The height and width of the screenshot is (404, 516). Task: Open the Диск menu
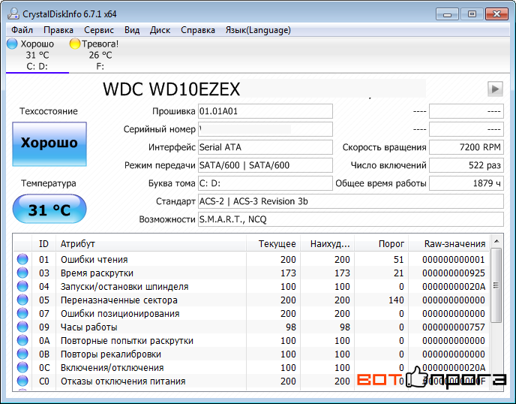pyautogui.click(x=160, y=30)
